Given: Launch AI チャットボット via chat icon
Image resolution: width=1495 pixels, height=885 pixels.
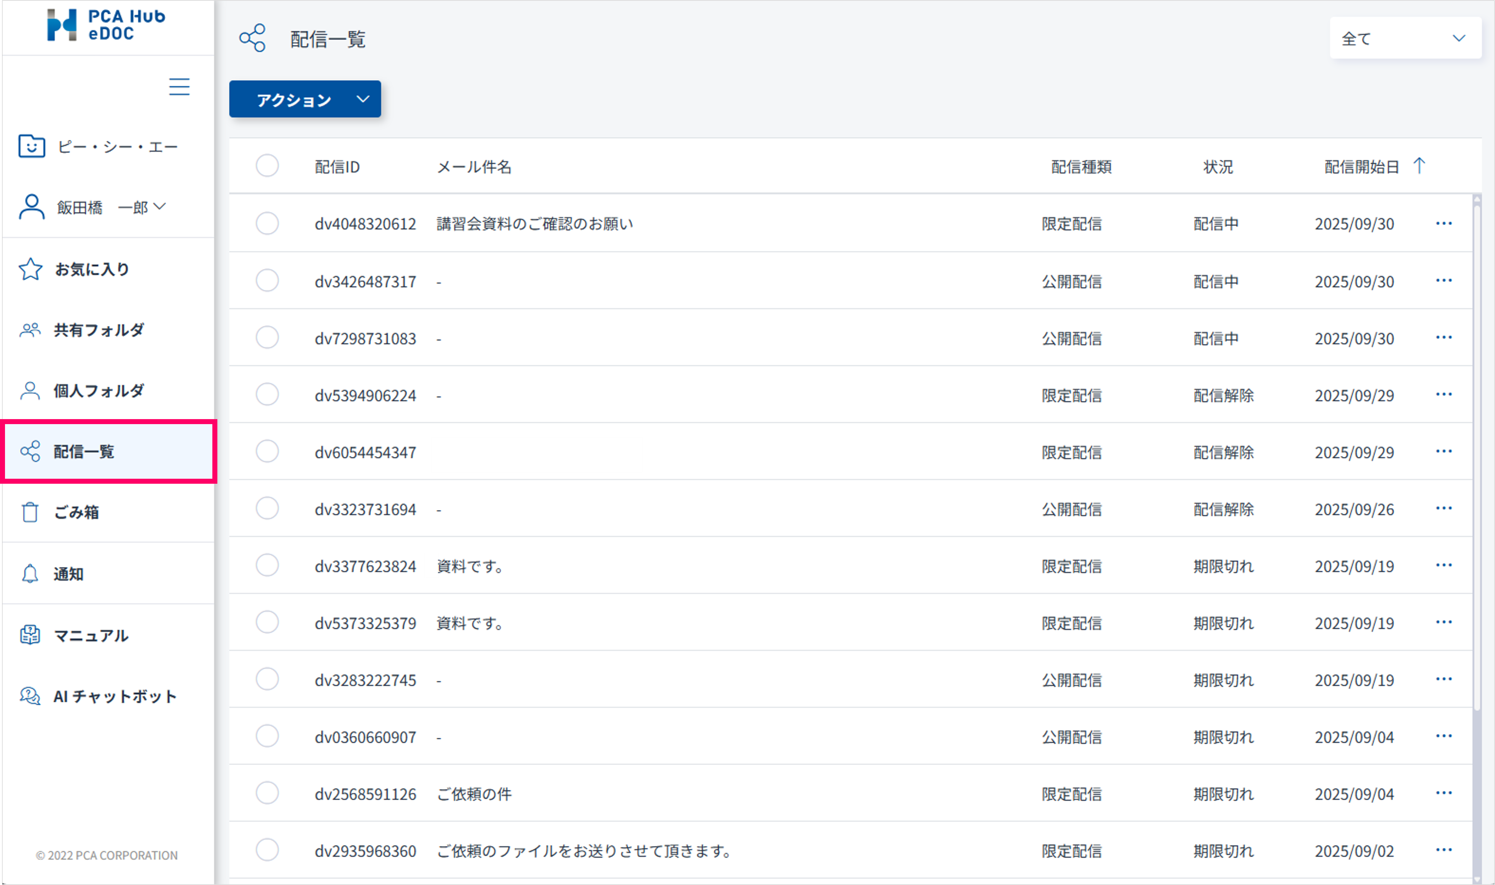Looking at the screenshot, I should [x=30, y=695].
